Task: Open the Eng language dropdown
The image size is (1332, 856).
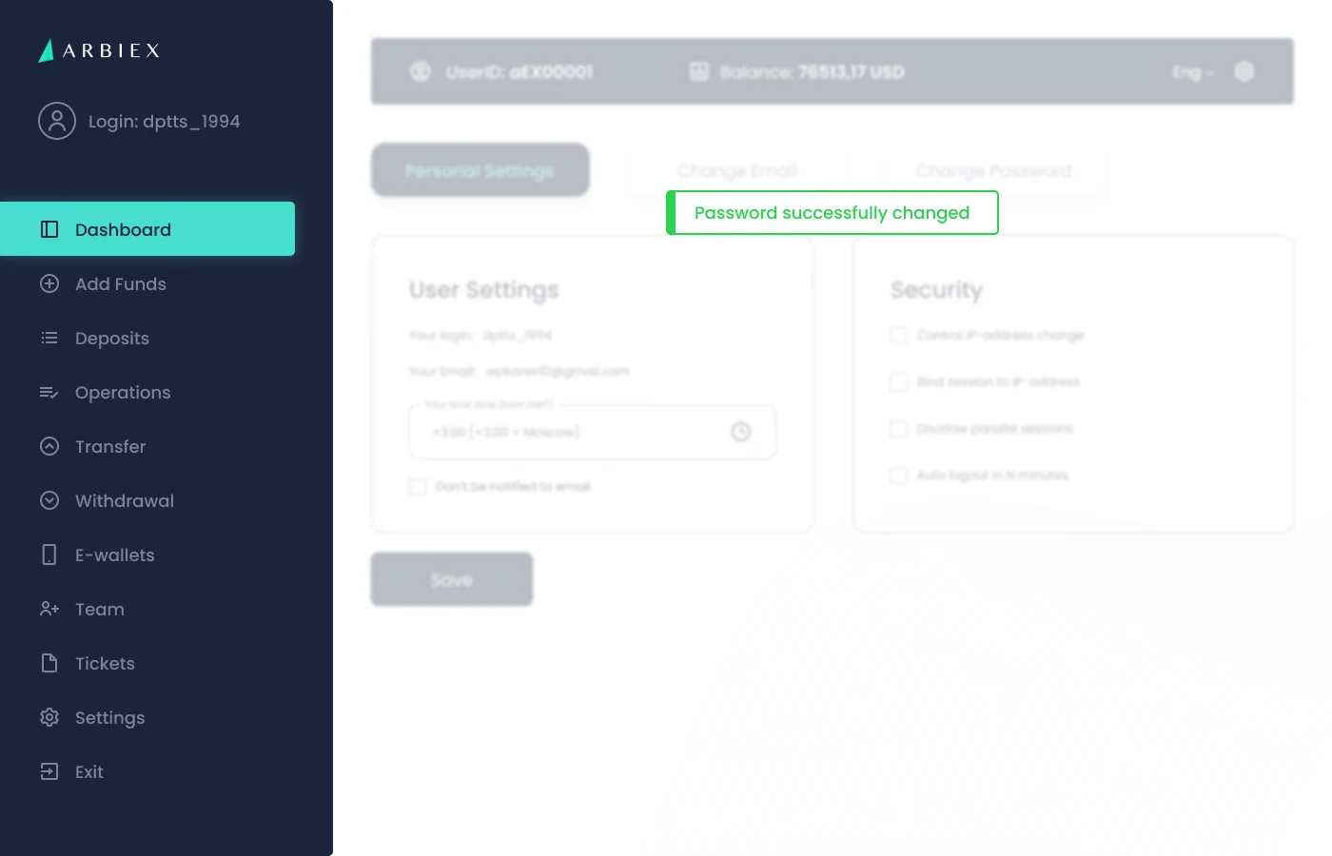Action: click(x=1193, y=72)
